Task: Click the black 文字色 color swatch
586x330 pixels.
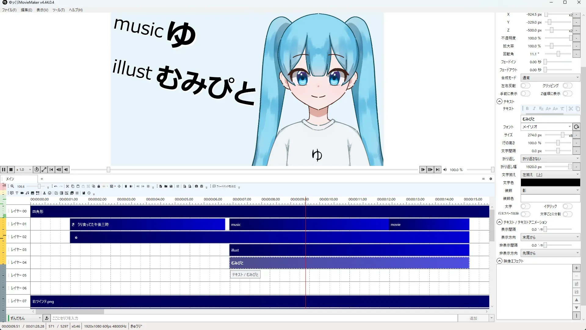Action: (x=550, y=182)
